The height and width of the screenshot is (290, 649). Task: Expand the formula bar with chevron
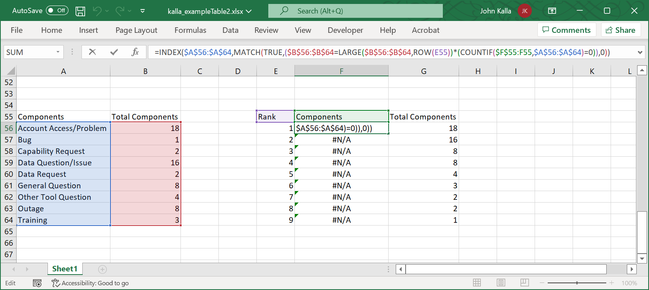click(x=640, y=52)
